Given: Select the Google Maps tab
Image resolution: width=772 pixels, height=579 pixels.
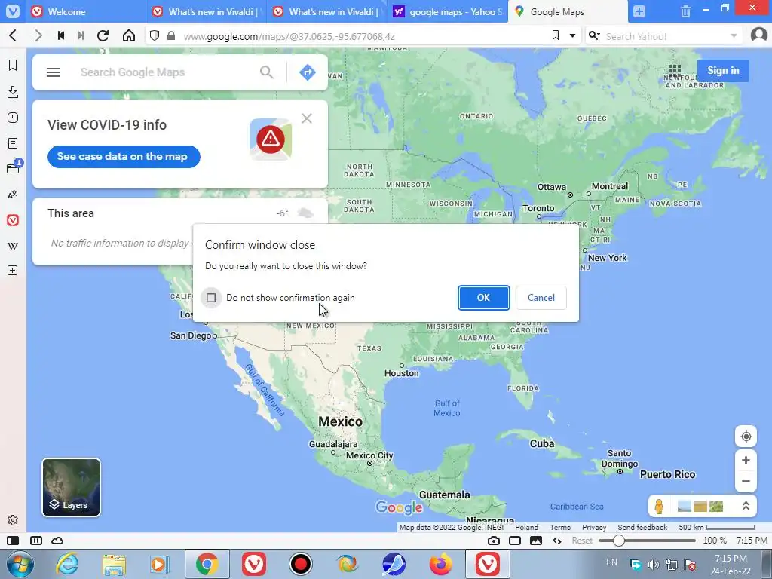Looking at the screenshot, I should 568,11.
